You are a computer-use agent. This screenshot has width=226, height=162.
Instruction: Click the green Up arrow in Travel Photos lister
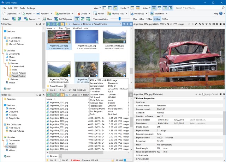[x=58, y=24]
